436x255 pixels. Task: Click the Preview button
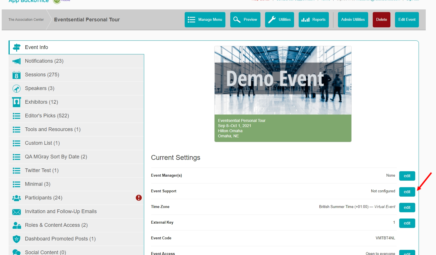[245, 20]
